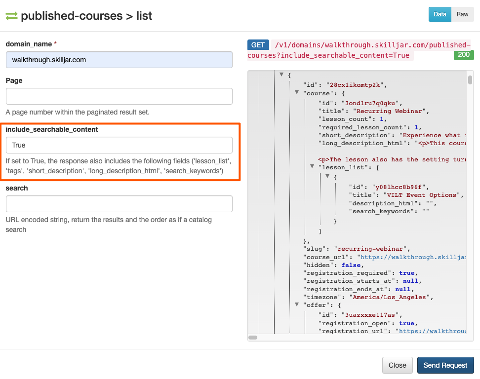Click the response panel horizontal scrollbar
Image resolution: width=480 pixels, height=379 pixels.
(253, 338)
